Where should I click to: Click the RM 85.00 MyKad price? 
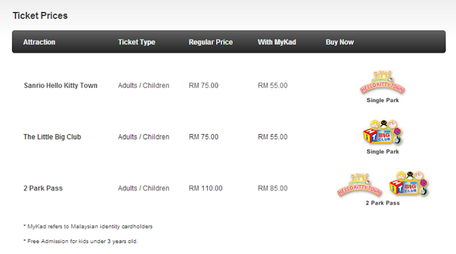coord(273,189)
